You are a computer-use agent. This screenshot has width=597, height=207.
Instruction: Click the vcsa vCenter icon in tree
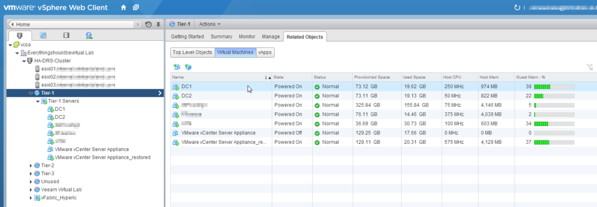tap(17, 45)
